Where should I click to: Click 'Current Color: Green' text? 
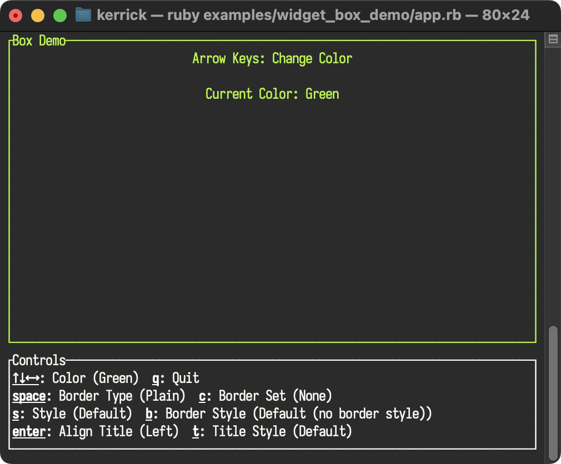coord(272,94)
